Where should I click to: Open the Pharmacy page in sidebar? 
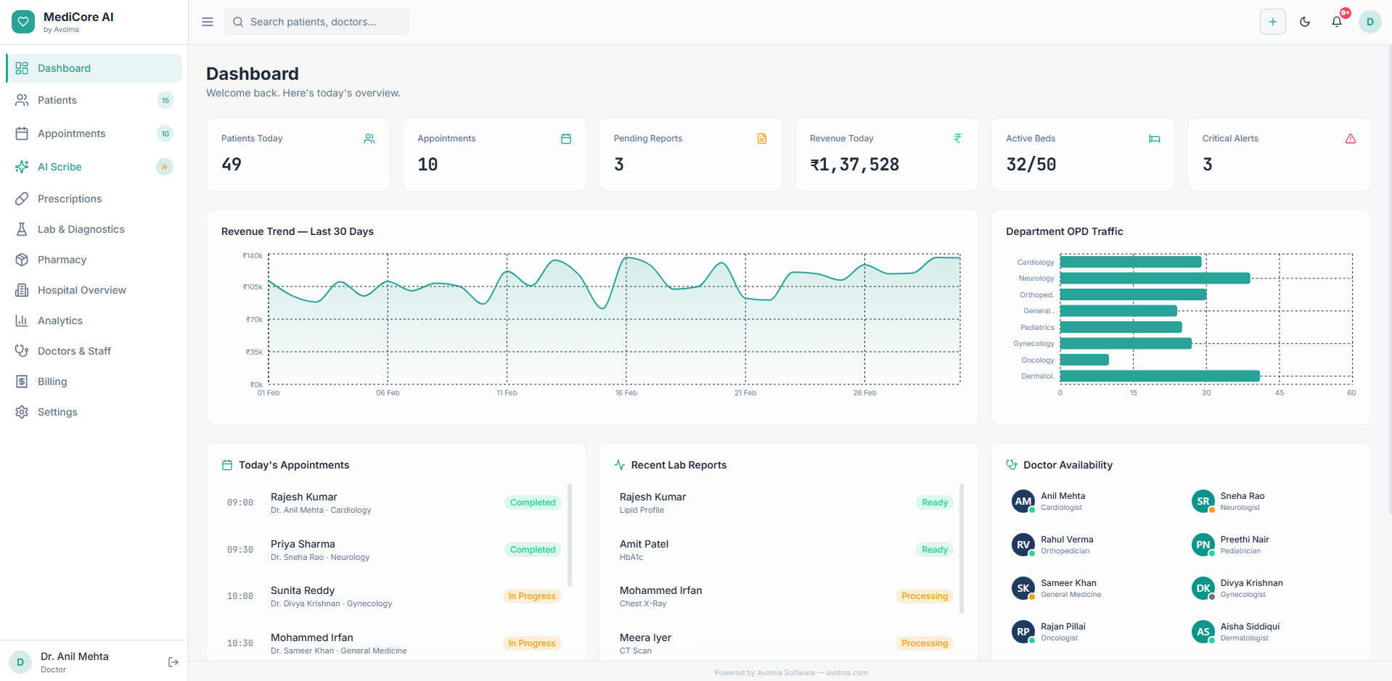click(62, 260)
